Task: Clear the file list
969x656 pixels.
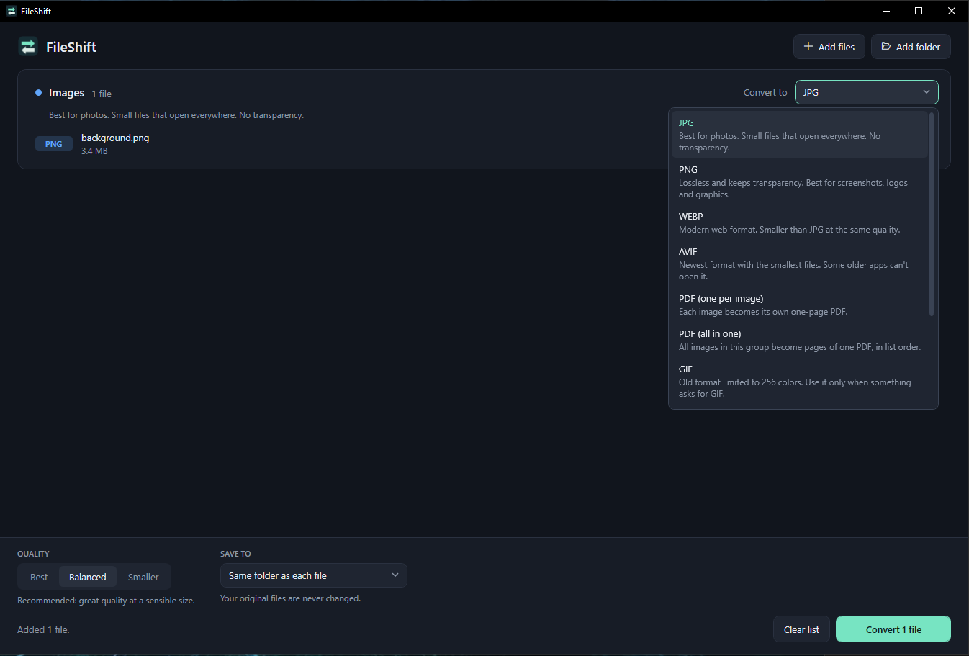Action: click(x=801, y=629)
